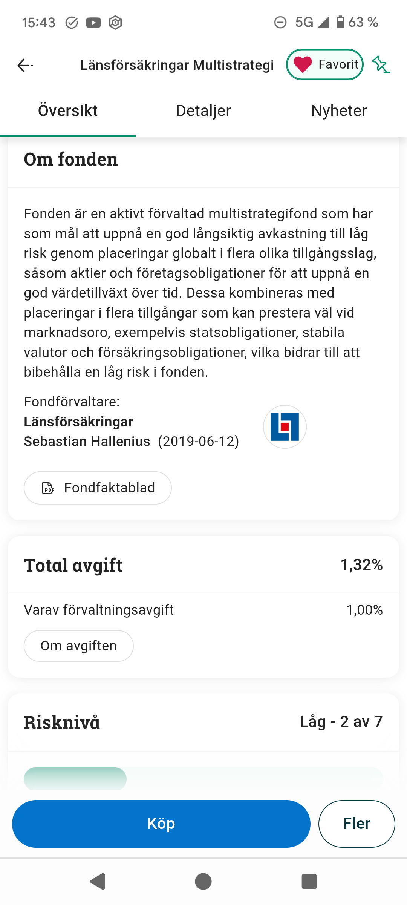This screenshot has height=905, width=407.
Task: Switch to the Nyheter tab
Action: coord(339,111)
